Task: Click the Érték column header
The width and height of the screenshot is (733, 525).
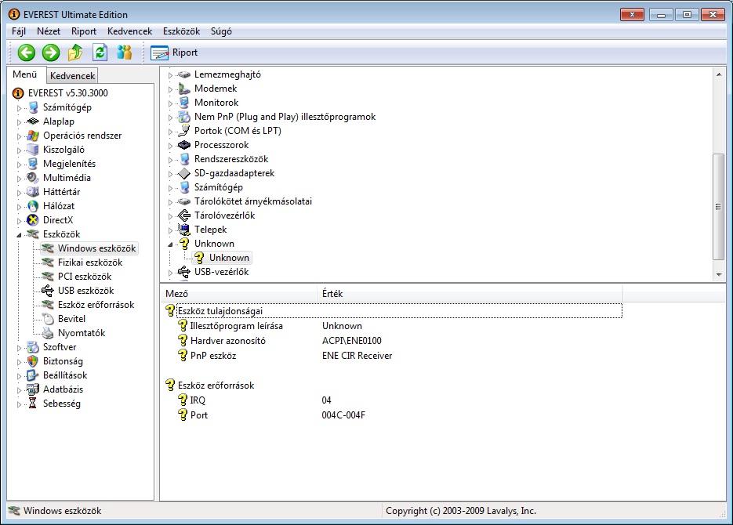Action: click(x=470, y=294)
